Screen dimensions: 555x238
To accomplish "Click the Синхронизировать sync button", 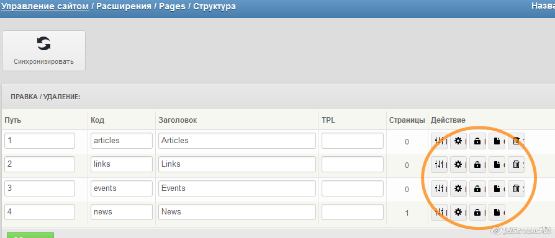I will [x=44, y=51].
